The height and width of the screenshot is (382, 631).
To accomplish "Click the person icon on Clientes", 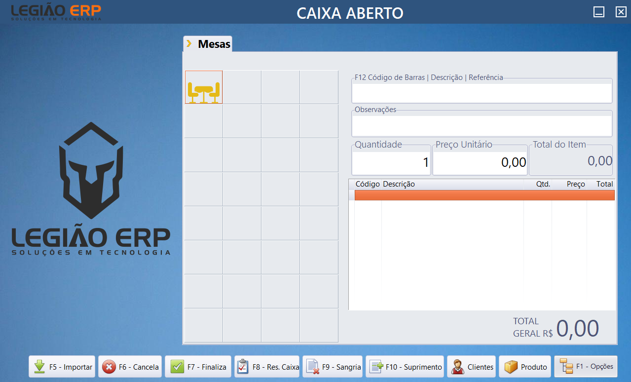I will (x=457, y=367).
